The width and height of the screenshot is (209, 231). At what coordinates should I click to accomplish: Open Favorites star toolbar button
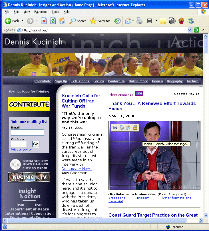coord(100,21)
